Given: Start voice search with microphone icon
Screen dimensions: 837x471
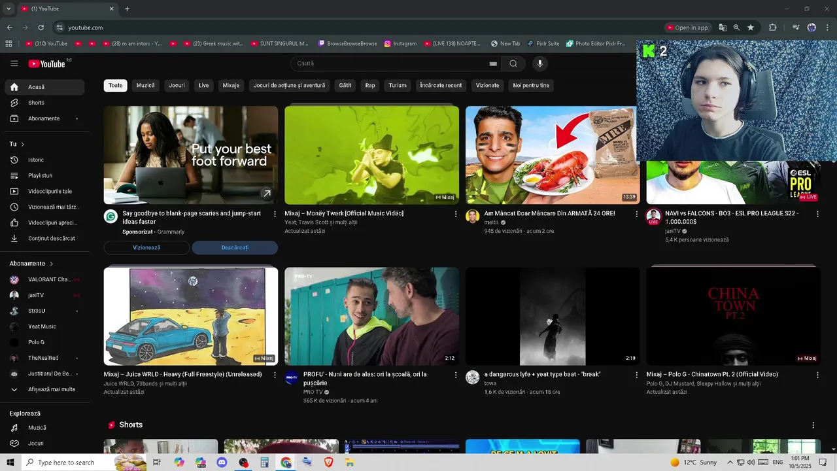Looking at the screenshot, I should [539, 63].
